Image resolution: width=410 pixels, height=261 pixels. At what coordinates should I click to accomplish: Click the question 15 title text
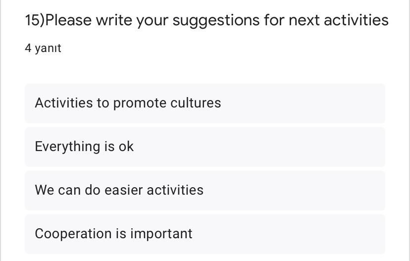point(206,20)
